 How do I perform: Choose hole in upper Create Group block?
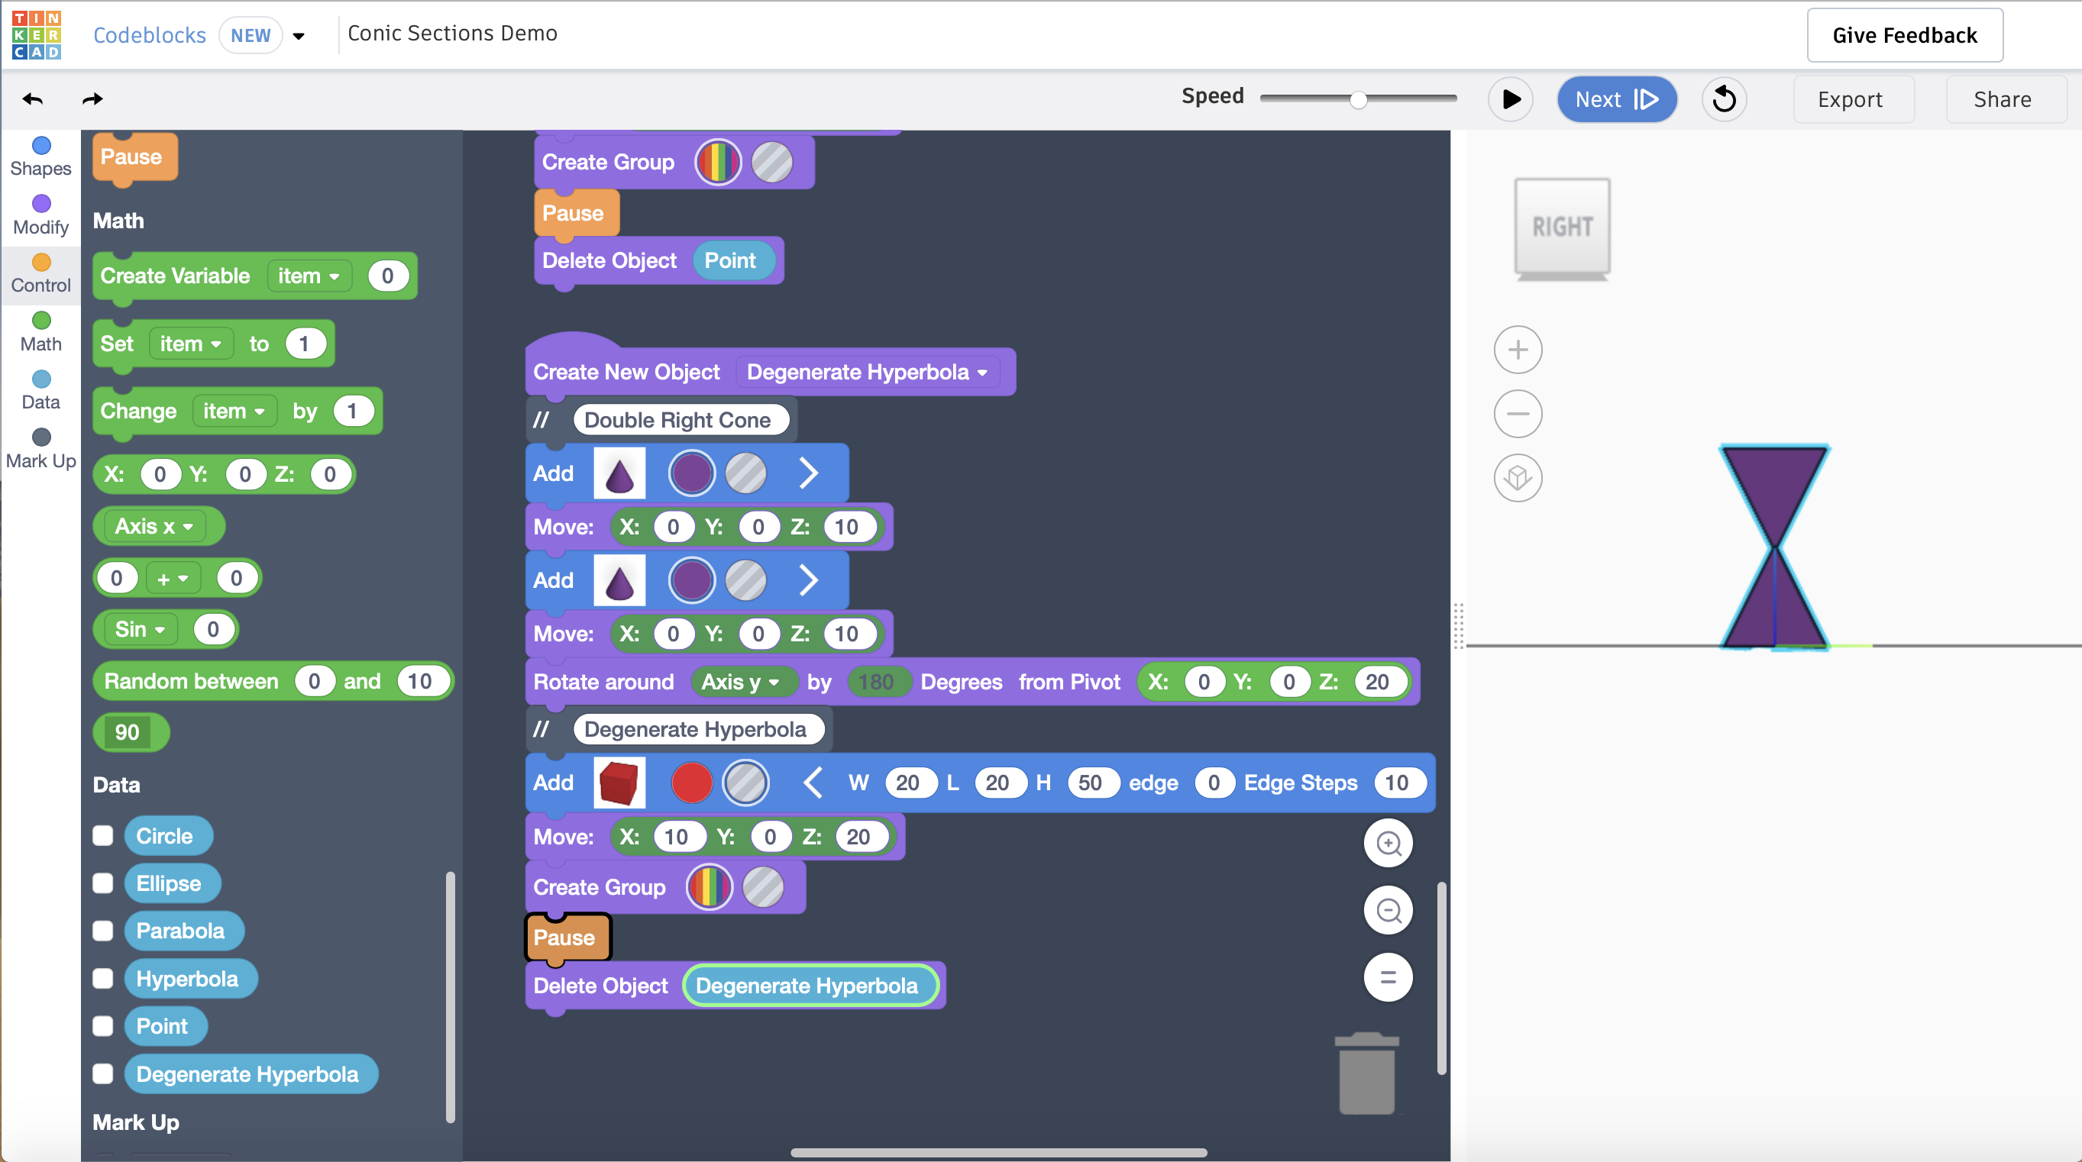click(x=772, y=163)
